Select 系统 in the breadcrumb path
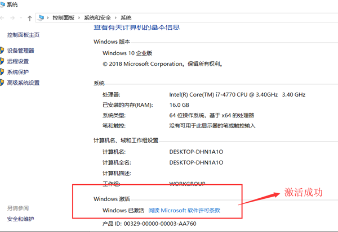 [x=126, y=18]
